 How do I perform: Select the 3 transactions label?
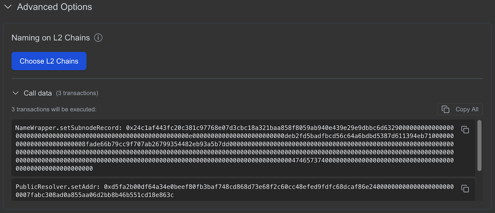[77, 93]
